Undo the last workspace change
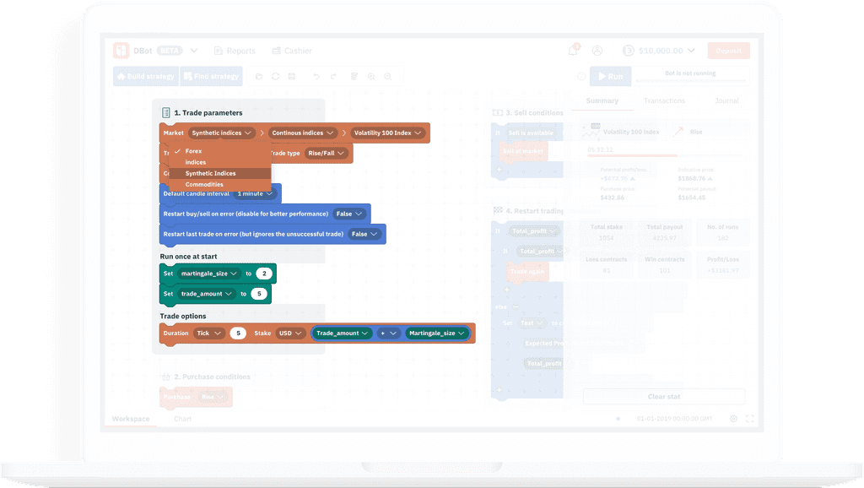Image resolution: width=864 pixels, height=488 pixels. (316, 77)
